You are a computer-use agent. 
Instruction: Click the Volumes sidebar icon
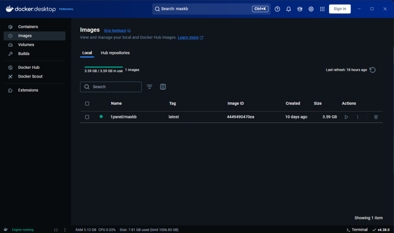pyautogui.click(x=10, y=45)
